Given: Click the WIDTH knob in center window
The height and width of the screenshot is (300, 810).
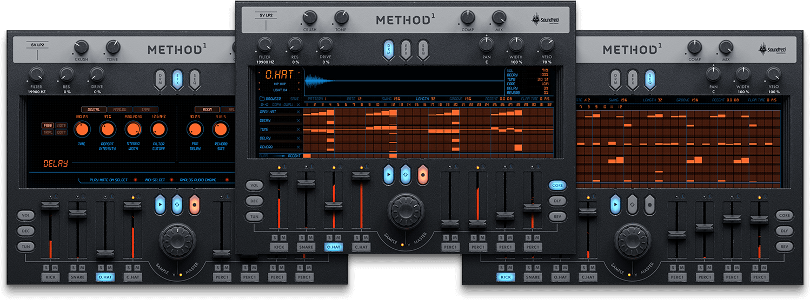Looking at the screenshot, I should (516, 45).
